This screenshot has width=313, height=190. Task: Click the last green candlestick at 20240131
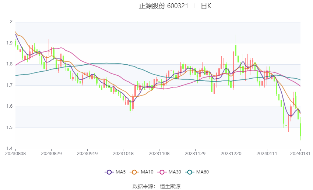coord(300,129)
